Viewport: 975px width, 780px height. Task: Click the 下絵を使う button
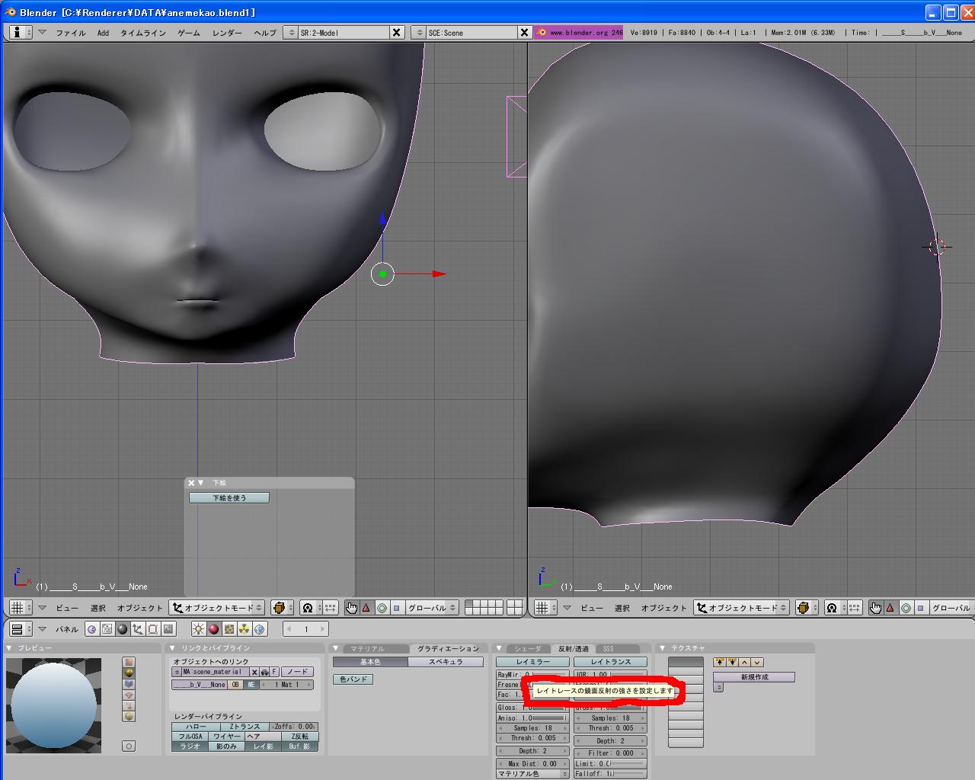229,498
